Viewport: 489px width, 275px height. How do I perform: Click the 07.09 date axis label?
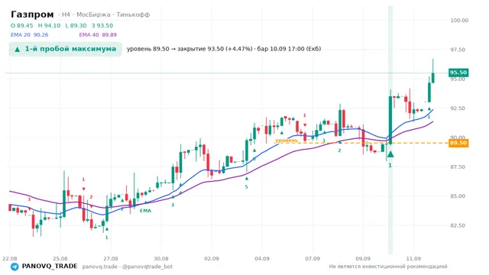click(x=313, y=259)
